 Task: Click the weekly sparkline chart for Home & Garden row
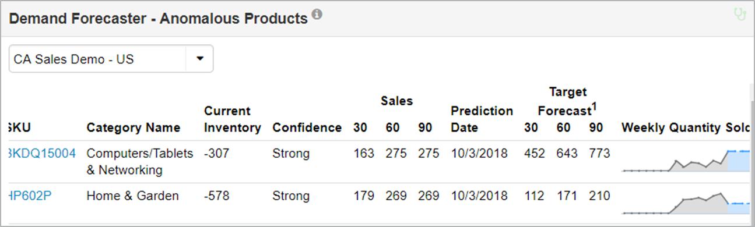[686, 203]
